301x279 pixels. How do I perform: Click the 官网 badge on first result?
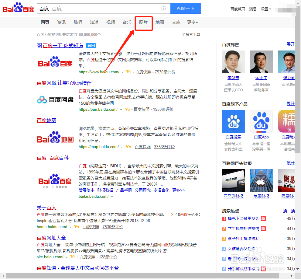91,46
